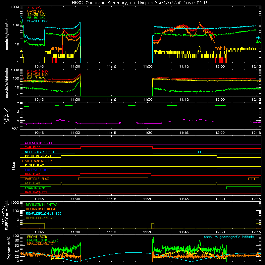Click the 11:15 tick under the Flags panel

coord(112,199)
